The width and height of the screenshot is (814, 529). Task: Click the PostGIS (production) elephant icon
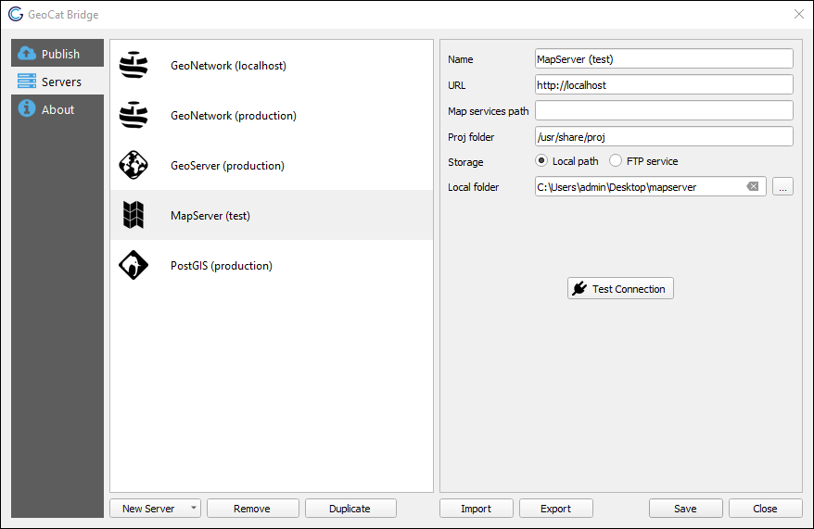point(134,265)
